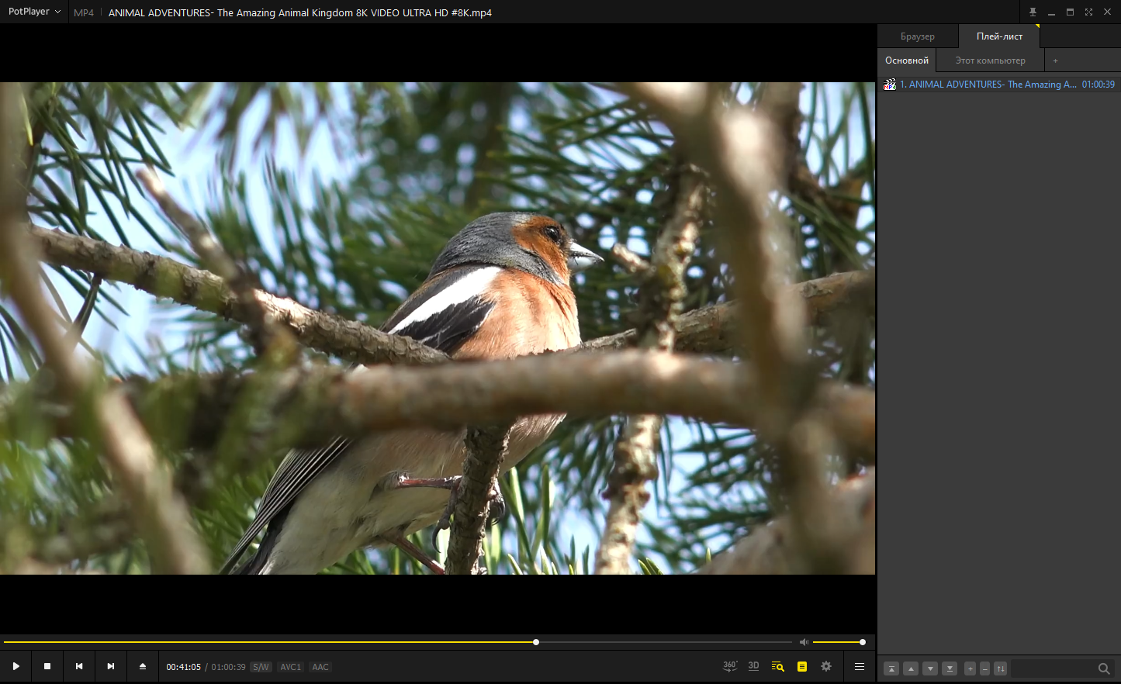Viewport: 1121px width, 684px height.
Task: Click the volume slider handle
Action: coord(862,642)
